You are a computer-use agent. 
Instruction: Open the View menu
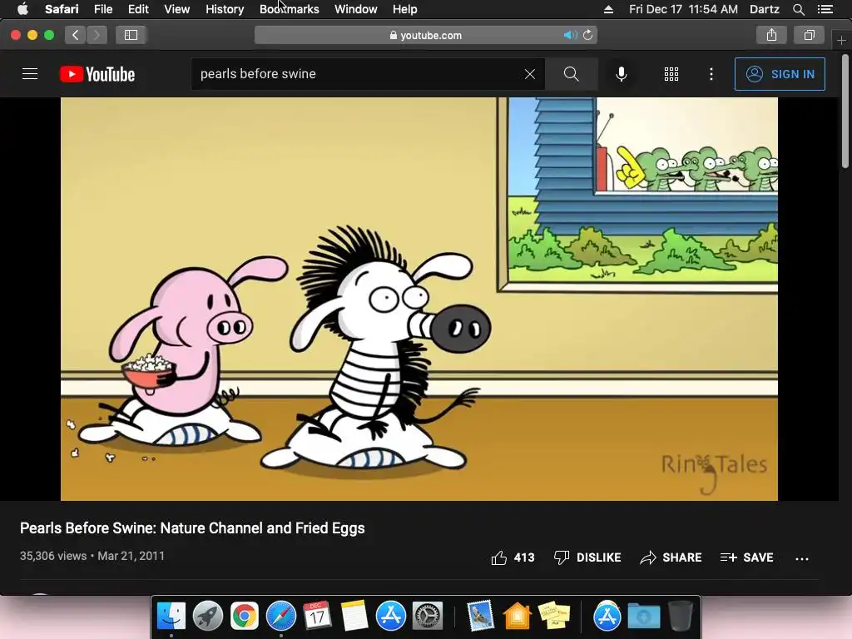coord(177,9)
